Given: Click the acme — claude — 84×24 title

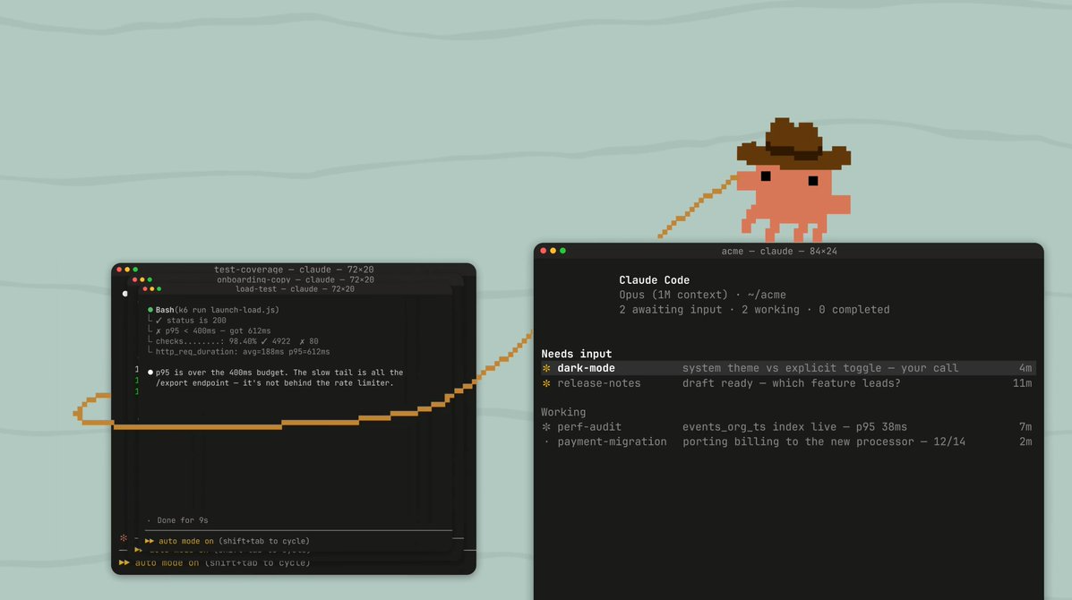Looking at the screenshot, I should tap(779, 252).
